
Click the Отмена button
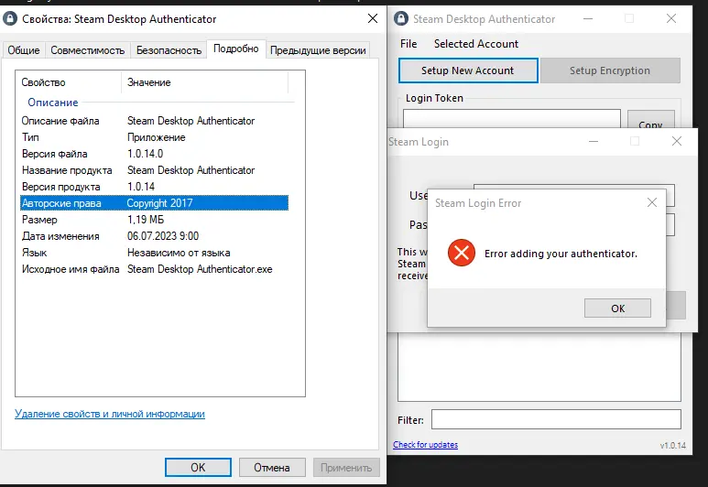pos(272,467)
